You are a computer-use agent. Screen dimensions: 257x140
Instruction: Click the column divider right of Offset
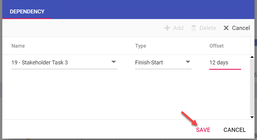[250, 46]
